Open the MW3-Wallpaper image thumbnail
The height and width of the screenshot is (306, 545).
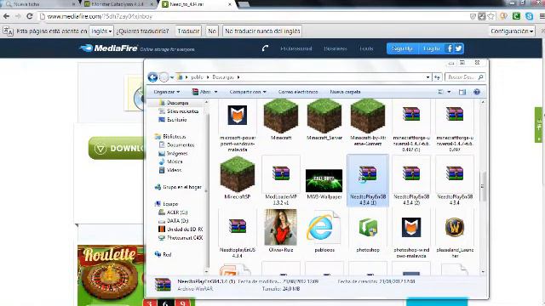pyautogui.click(x=324, y=181)
